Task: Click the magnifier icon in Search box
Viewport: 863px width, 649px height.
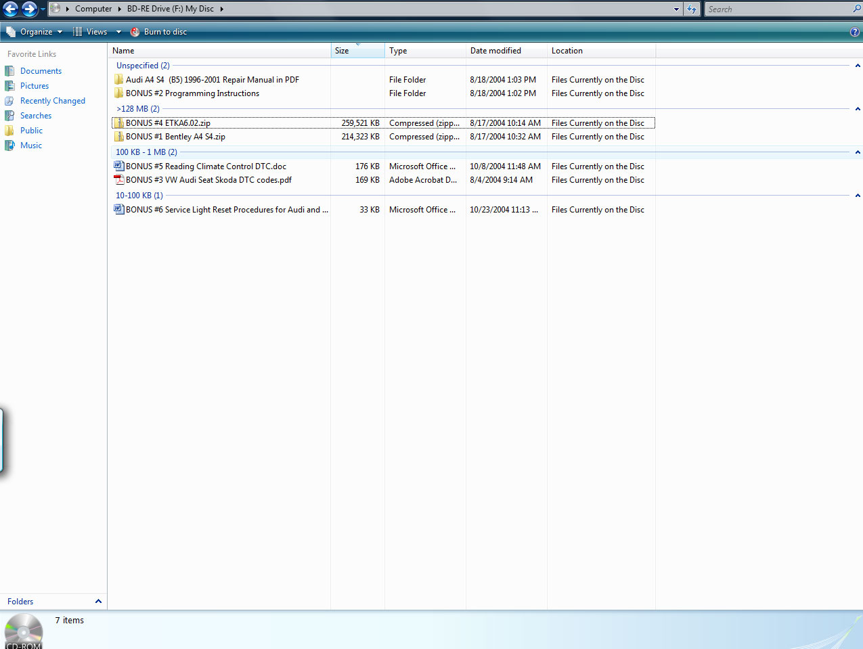Action: point(857,9)
